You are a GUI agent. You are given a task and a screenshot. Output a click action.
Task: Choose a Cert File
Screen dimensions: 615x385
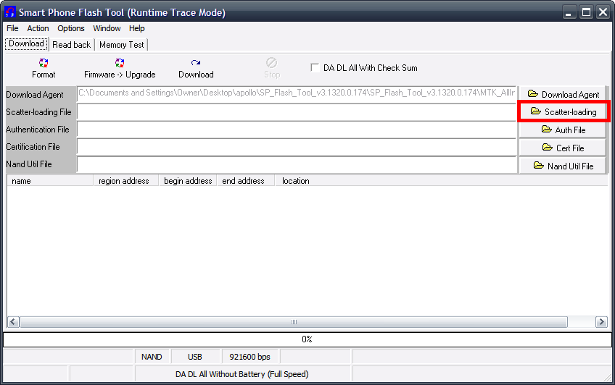(x=564, y=148)
